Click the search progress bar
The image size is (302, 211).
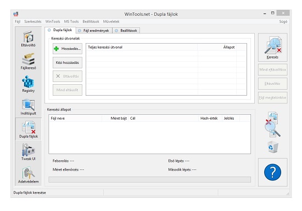pyautogui.click(x=150, y=179)
